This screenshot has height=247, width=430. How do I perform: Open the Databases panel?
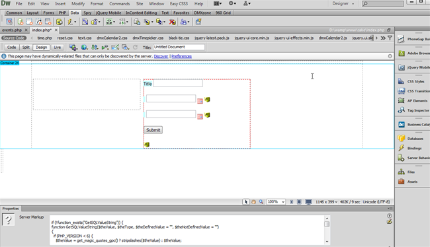[x=413, y=139]
